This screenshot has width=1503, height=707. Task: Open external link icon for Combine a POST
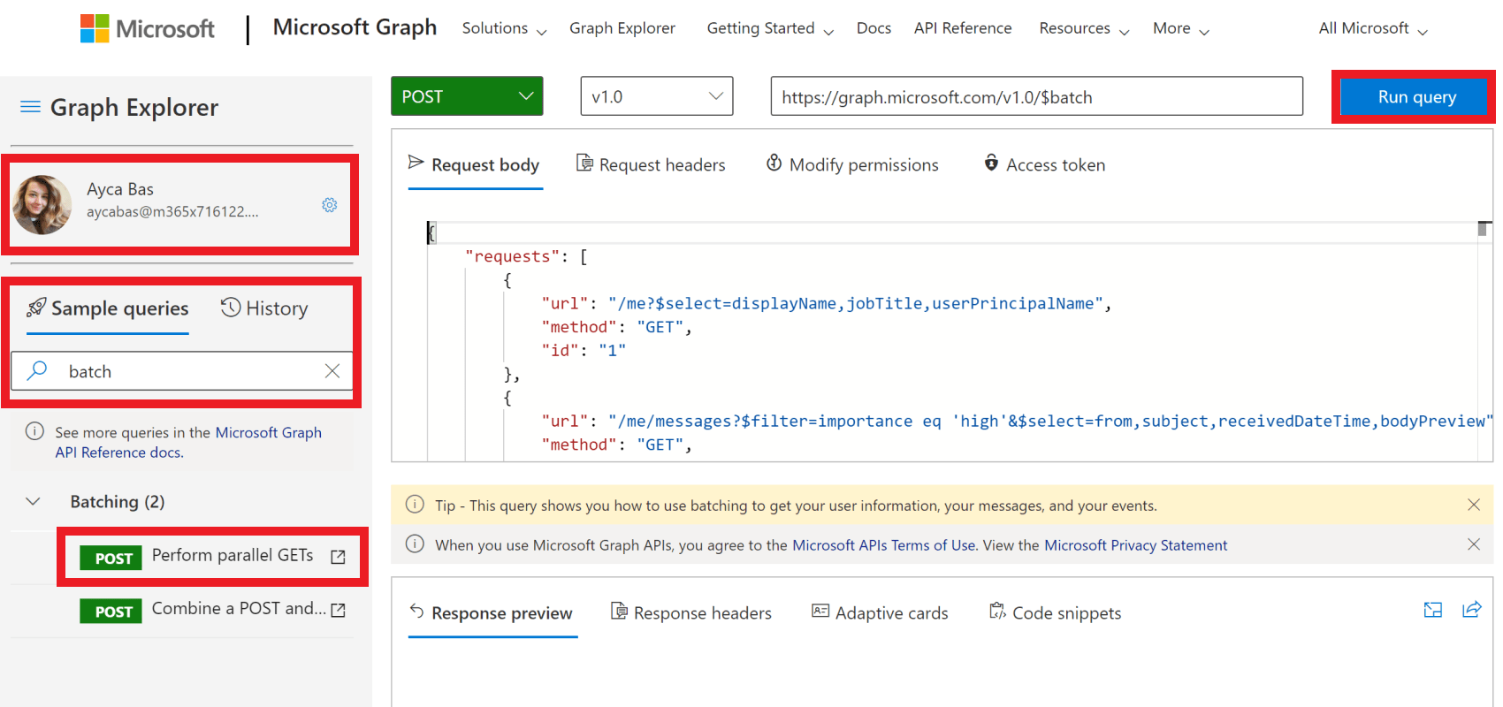(x=338, y=610)
